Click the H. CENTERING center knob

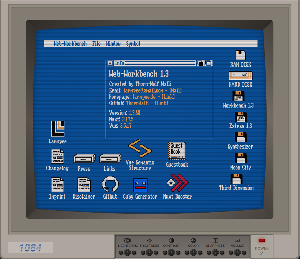(127, 253)
